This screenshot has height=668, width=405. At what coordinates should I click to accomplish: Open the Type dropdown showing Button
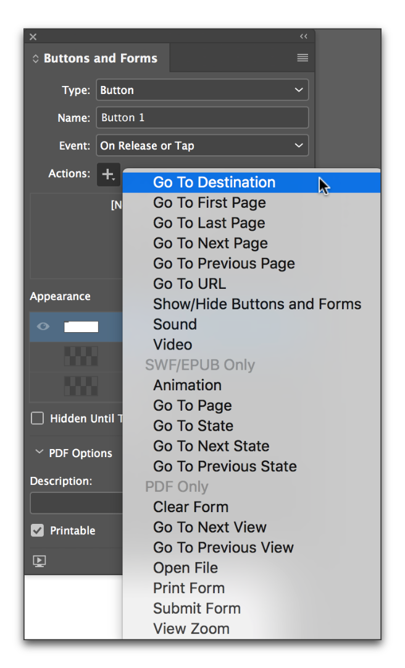tap(202, 90)
